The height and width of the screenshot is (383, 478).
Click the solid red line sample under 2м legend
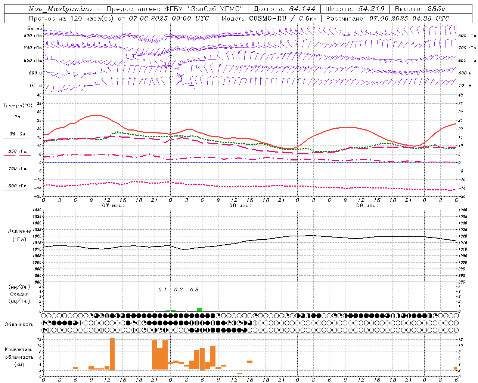click(17, 121)
